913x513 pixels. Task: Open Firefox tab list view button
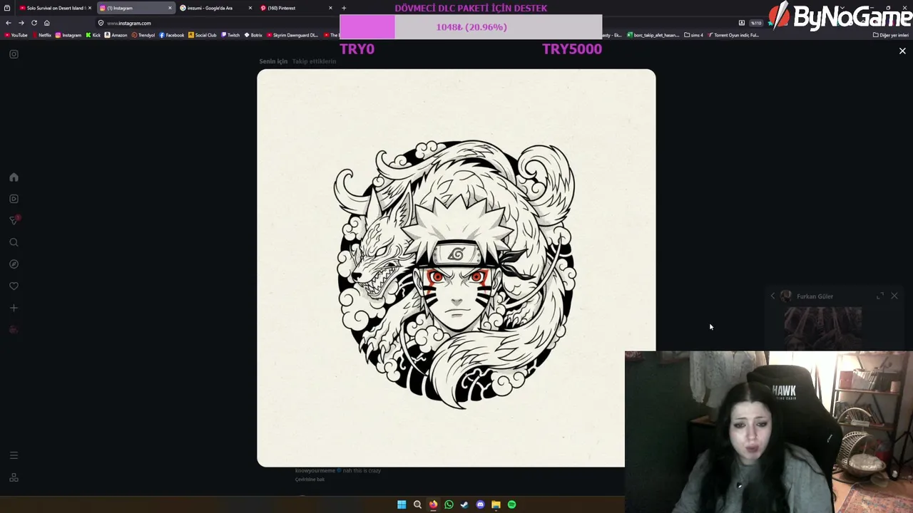coord(7,8)
